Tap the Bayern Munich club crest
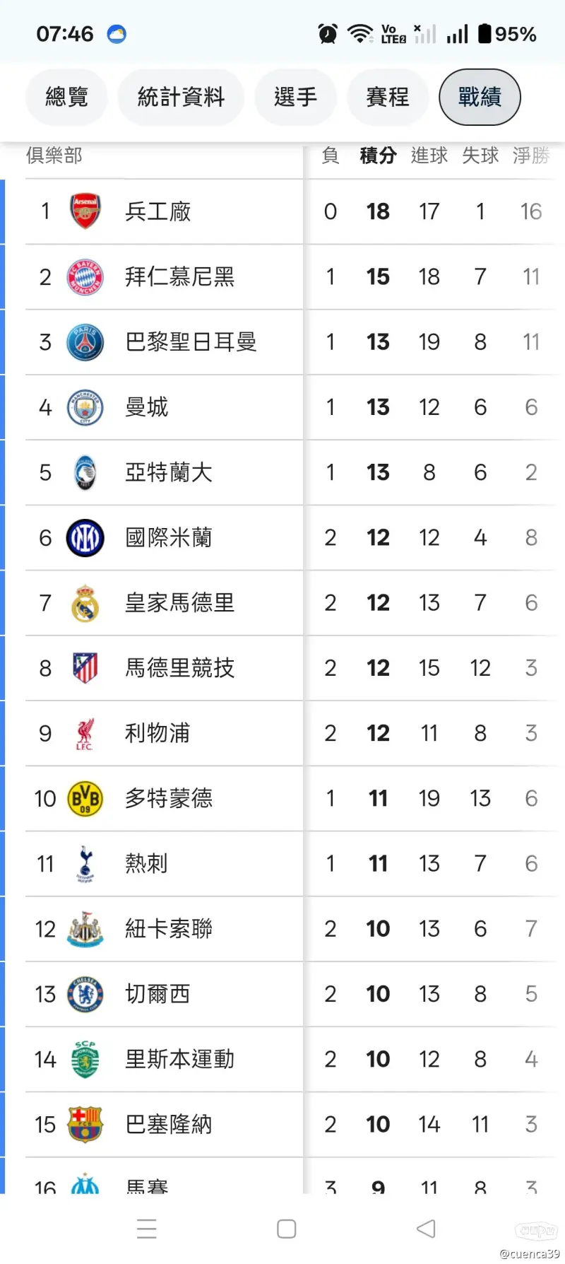Image resolution: width=565 pixels, height=1264 pixels. coord(85,277)
